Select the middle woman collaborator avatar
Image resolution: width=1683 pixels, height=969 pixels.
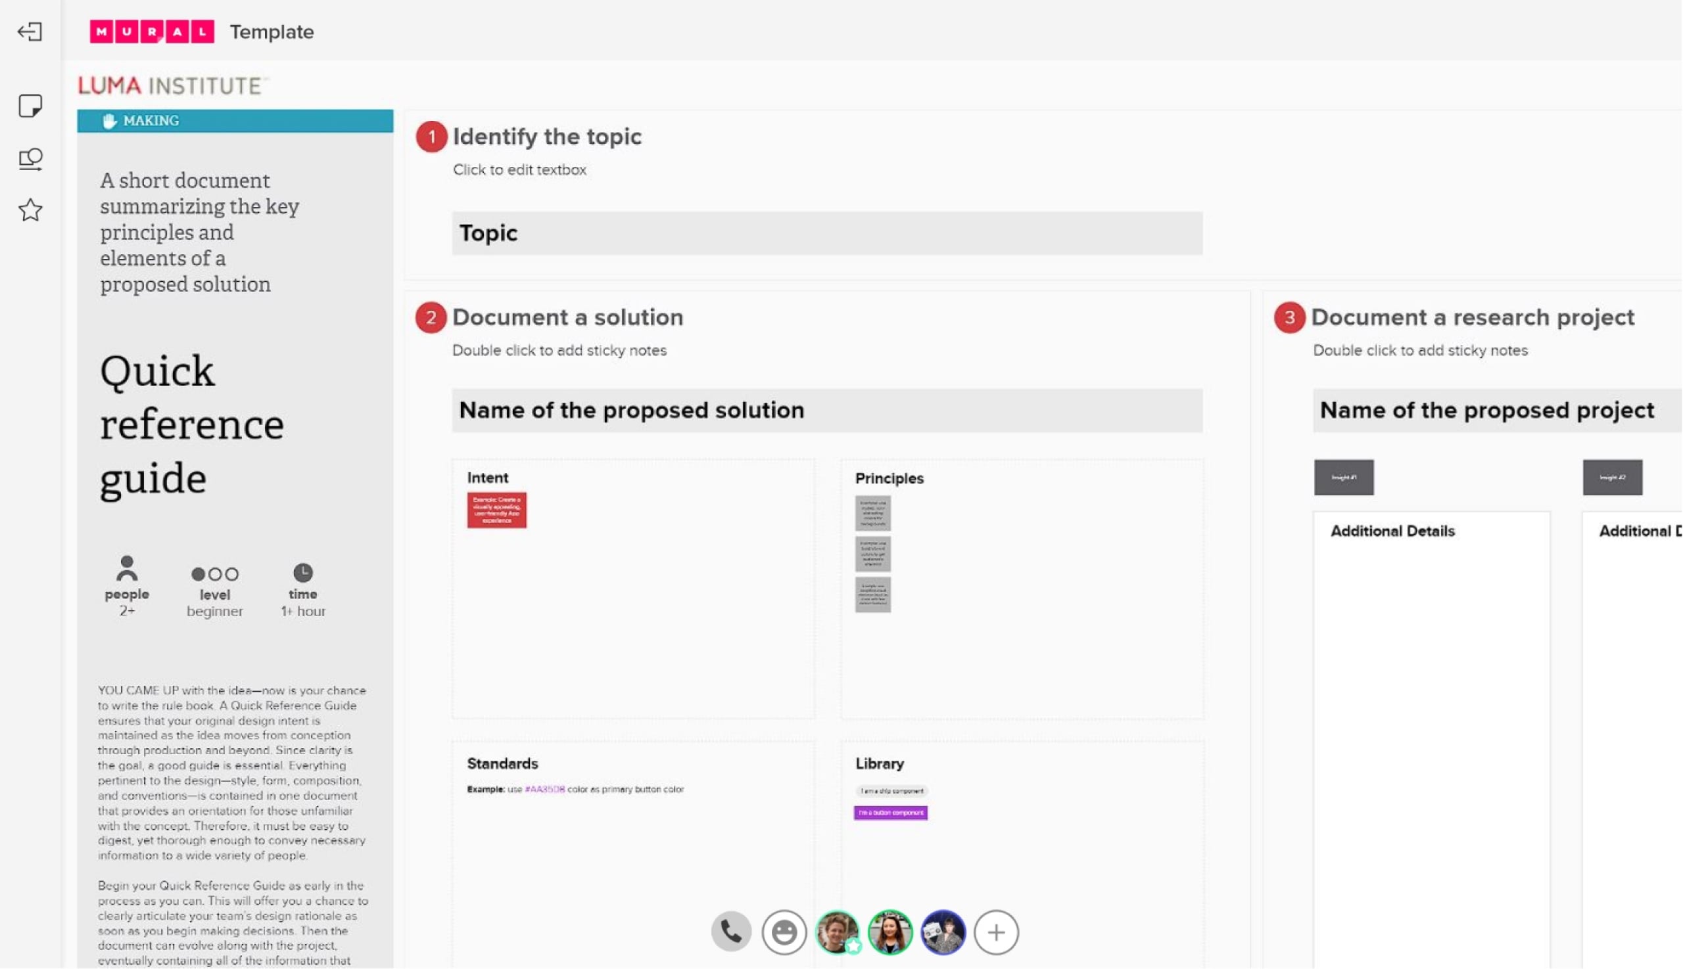889,932
